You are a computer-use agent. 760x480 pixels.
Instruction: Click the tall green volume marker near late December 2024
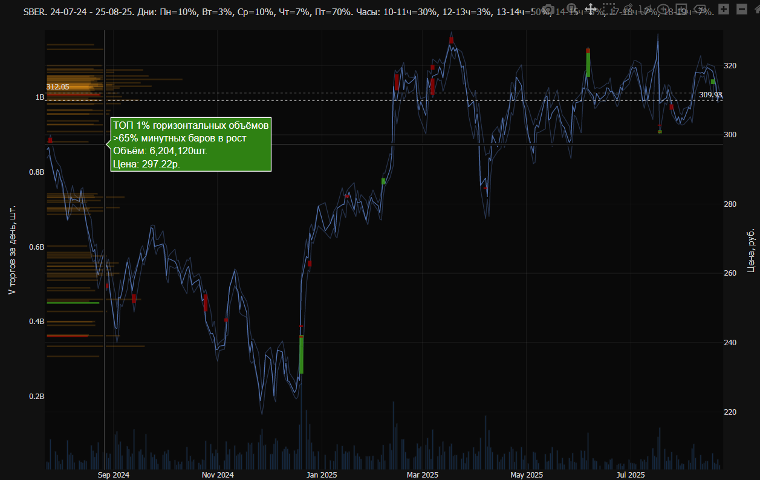301,355
